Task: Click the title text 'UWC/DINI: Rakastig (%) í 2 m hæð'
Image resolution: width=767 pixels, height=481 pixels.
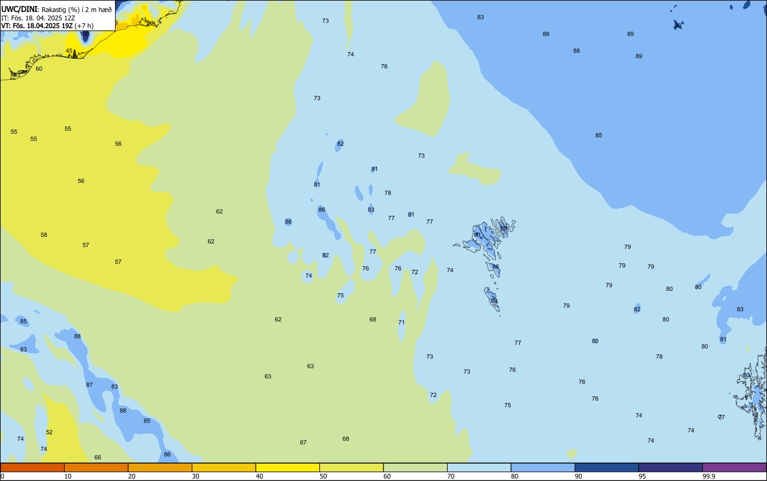Action: tap(56, 10)
